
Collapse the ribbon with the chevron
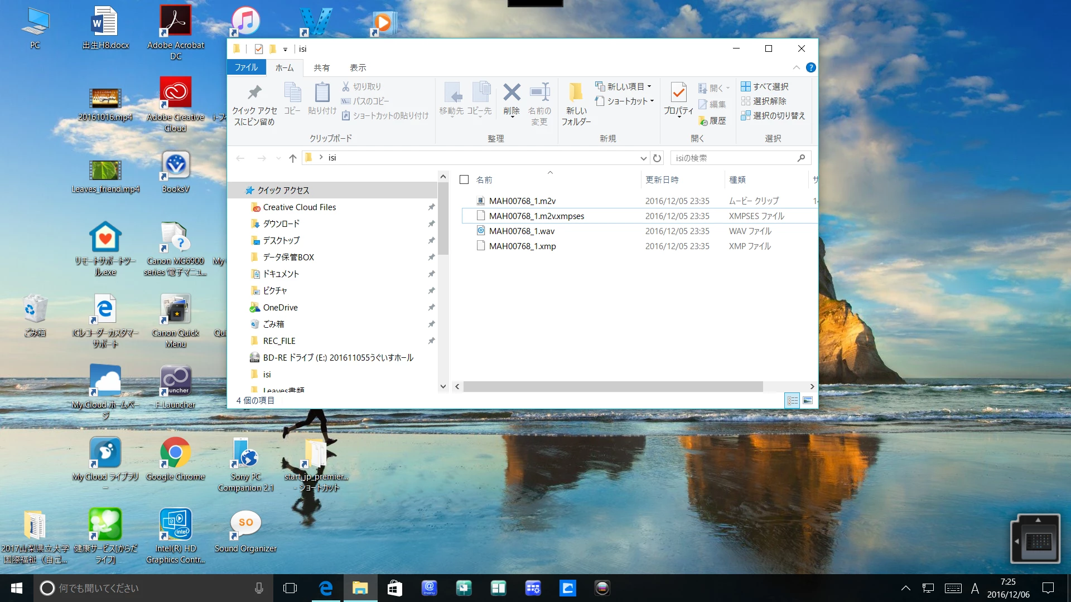point(796,67)
